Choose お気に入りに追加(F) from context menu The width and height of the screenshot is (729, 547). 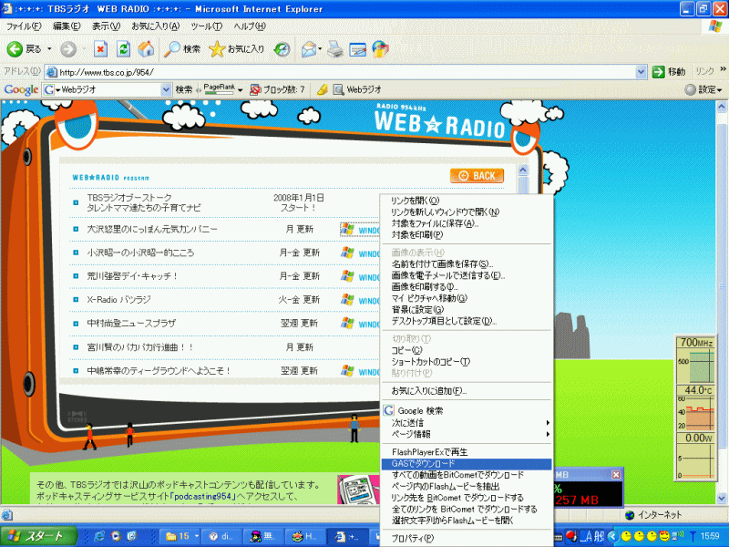pyautogui.click(x=466, y=391)
